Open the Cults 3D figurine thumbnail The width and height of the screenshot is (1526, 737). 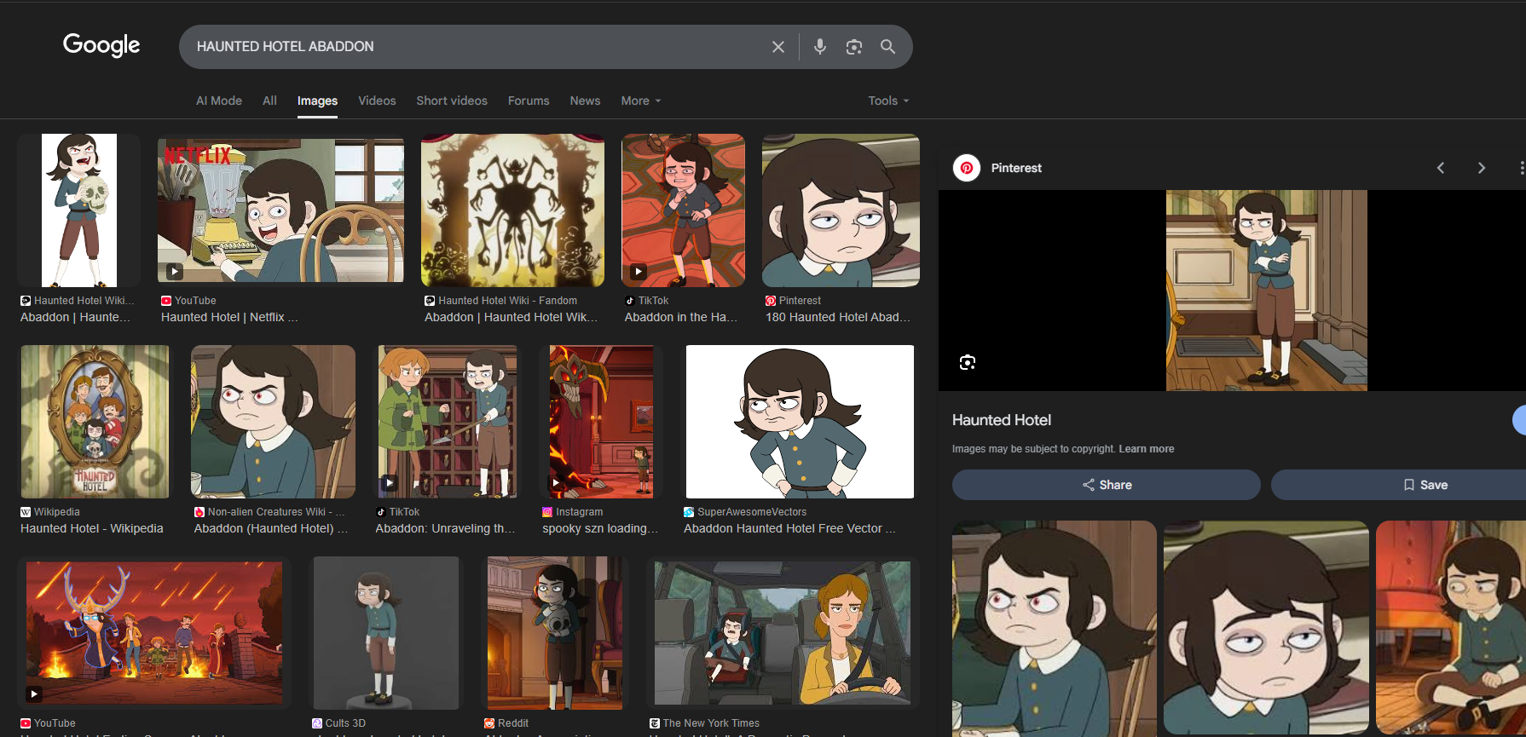[386, 633]
